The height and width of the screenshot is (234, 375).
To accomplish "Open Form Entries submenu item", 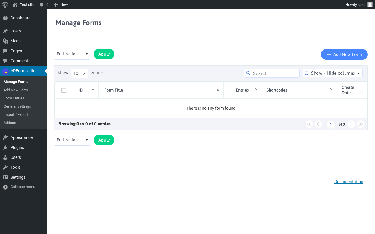I will [x=14, y=98].
